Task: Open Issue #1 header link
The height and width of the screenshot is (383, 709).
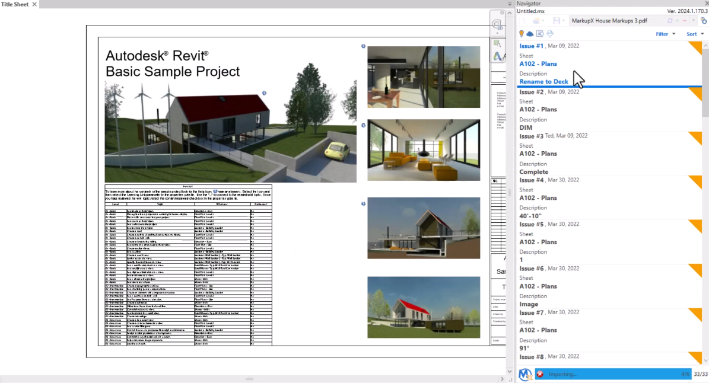Action: [x=531, y=46]
